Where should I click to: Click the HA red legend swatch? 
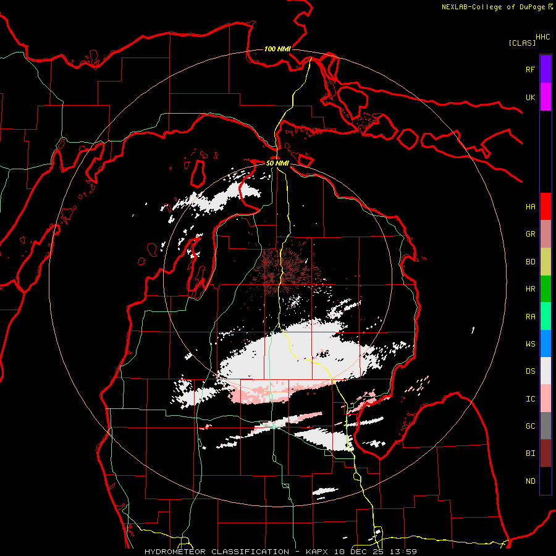545,206
